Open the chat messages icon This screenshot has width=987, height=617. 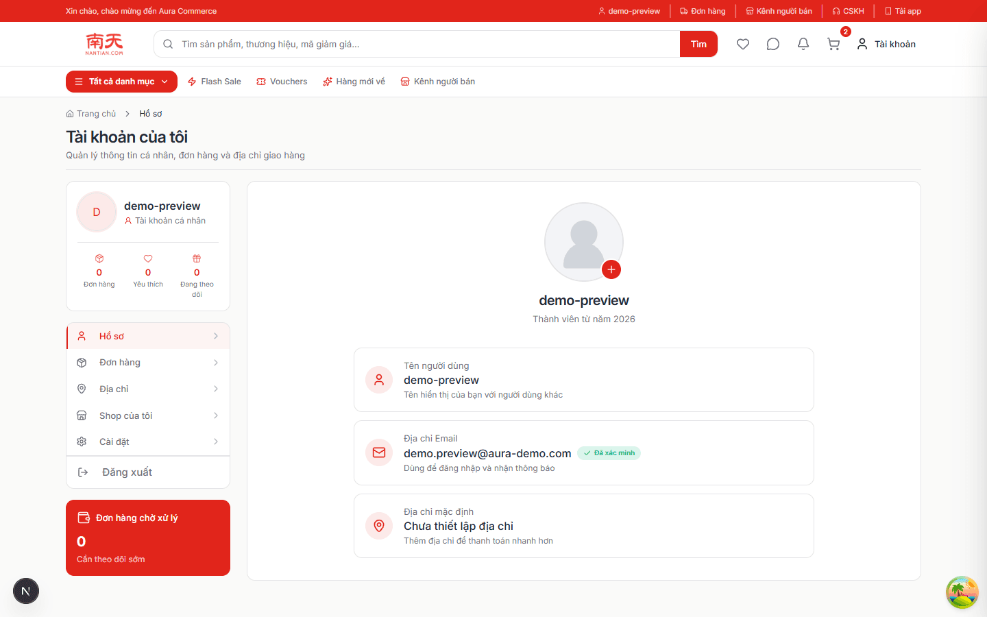tap(773, 44)
